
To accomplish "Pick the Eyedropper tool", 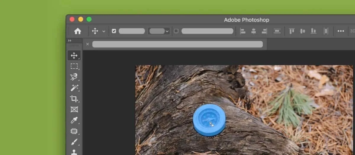I will (74, 120).
